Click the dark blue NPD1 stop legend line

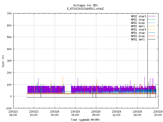[152, 33]
